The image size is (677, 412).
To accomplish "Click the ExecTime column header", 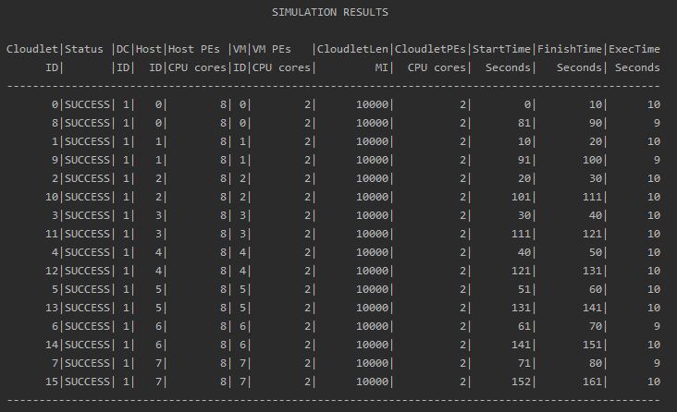I will [634, 49].
